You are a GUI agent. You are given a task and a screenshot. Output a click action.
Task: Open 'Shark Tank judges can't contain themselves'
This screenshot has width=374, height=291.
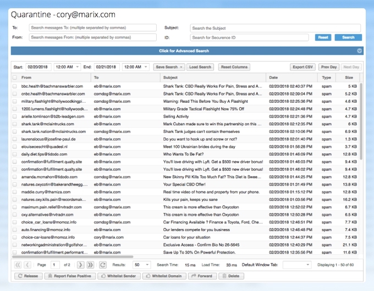coord(201,131)
